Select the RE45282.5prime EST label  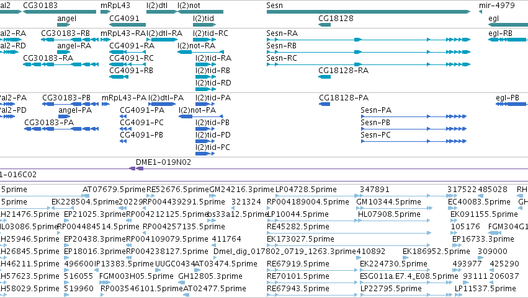pyautogui.click(x=298, y=227)
